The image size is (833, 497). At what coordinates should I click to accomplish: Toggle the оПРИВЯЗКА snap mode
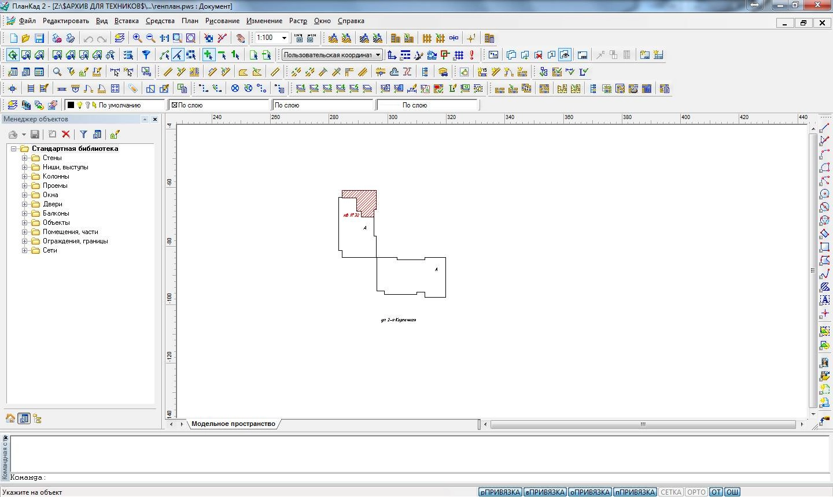590,492
